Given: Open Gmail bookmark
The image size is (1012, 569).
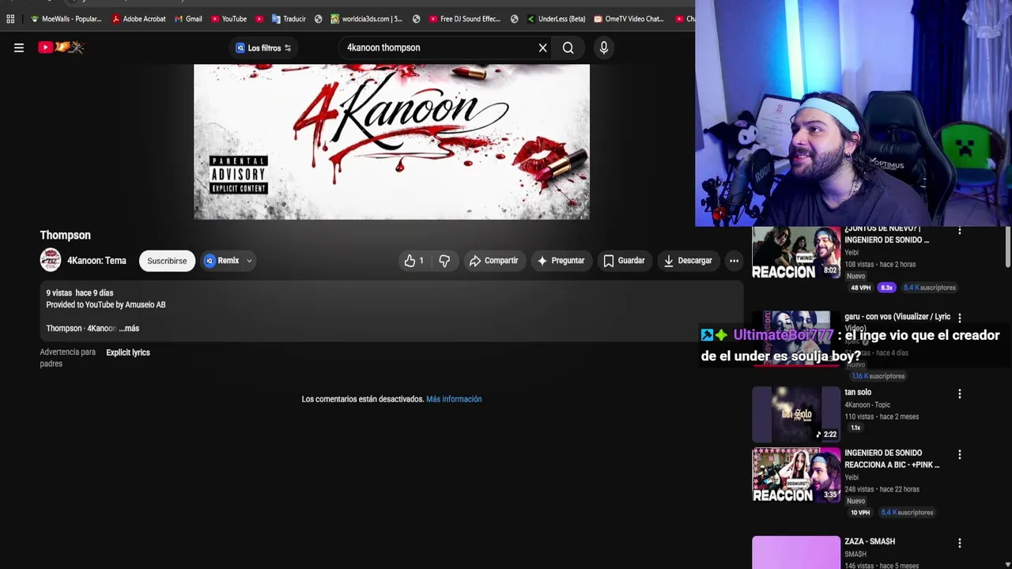Looking at the screenshot, I should (x=188, y=19).
